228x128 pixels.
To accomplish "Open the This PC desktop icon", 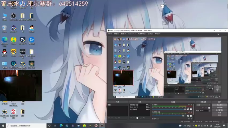I will [x=4, y=17].
